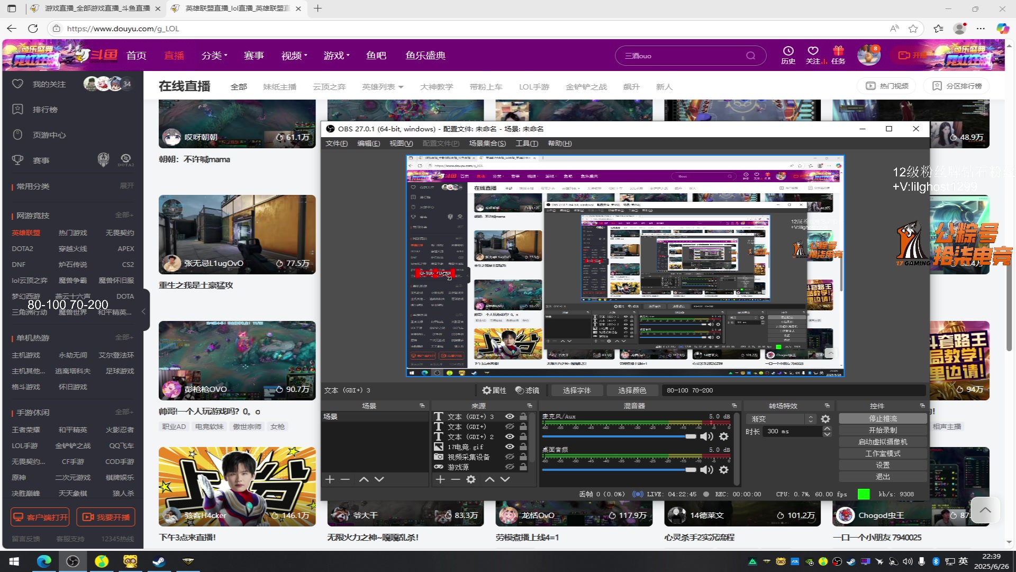Screen dimensions: 1016x572
Task: Show the 视频采集设备 source
Action: point(510,457)
